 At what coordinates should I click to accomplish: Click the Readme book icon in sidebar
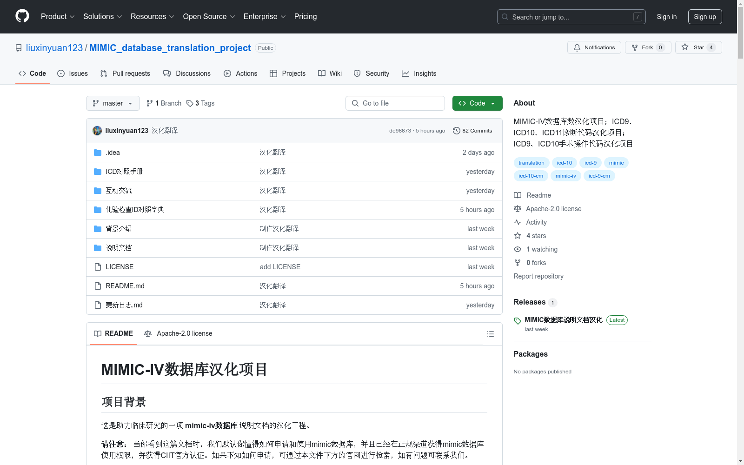point(517,195)
